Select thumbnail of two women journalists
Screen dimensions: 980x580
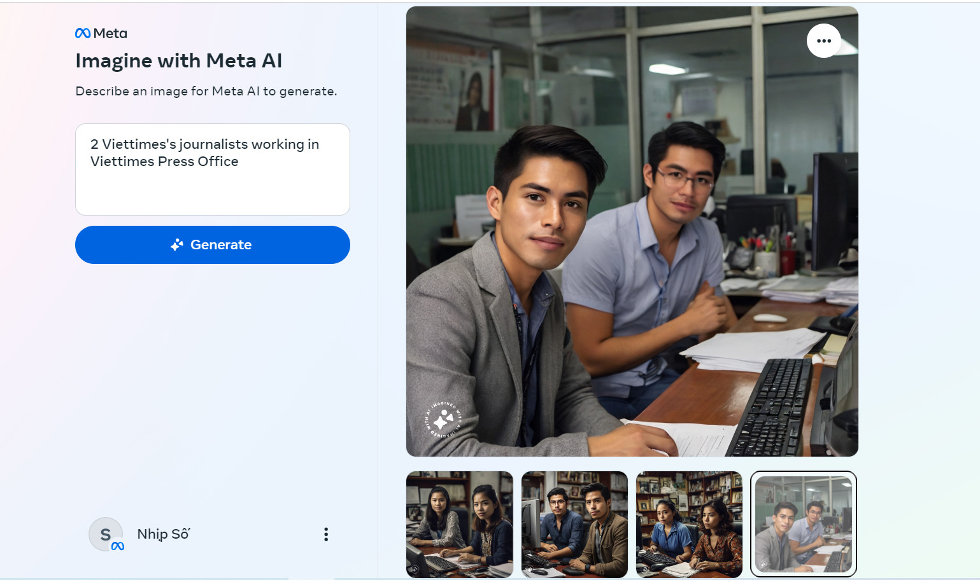point(460,525)
